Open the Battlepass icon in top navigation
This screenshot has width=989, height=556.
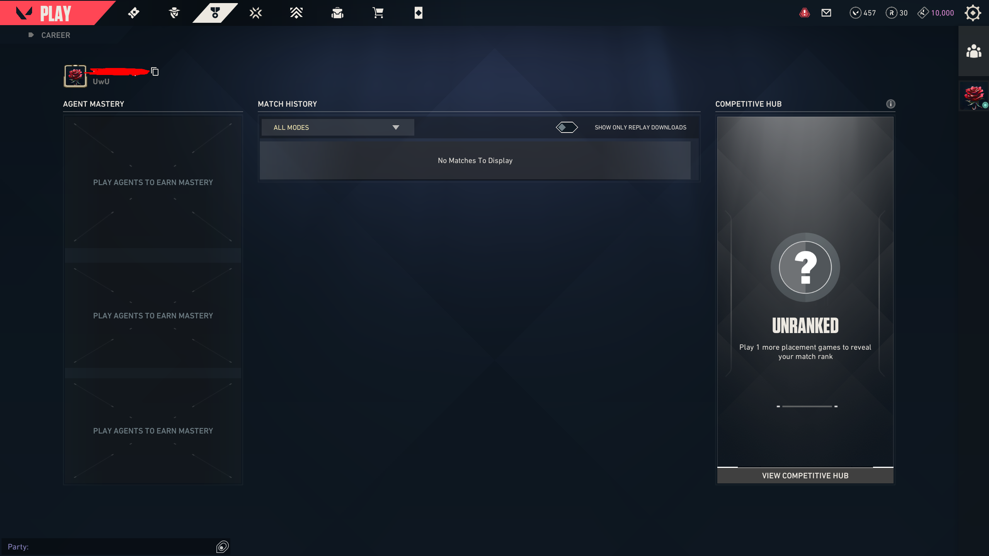pyautogui.click(x=134, y=13)
